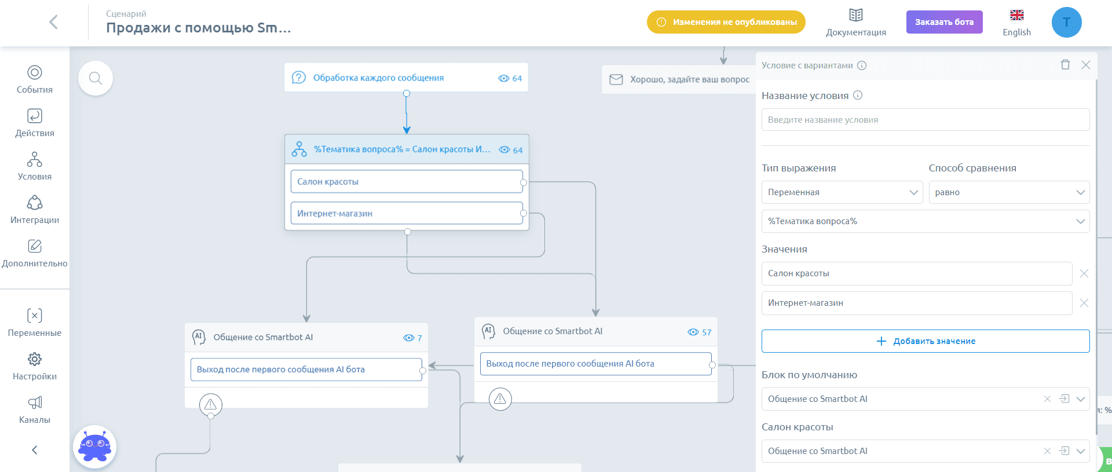Click the info icon next to Условие с вариантами
This screenshot has width=1112, height=472.
(862, 65)
